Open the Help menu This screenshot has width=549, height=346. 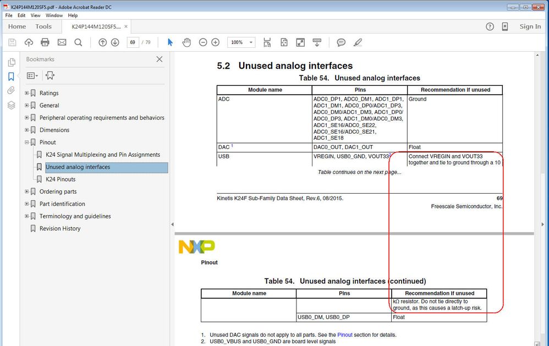pos(73,15)
